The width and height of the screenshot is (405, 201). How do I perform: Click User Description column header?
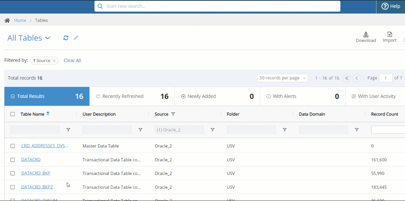coord(99,114)
